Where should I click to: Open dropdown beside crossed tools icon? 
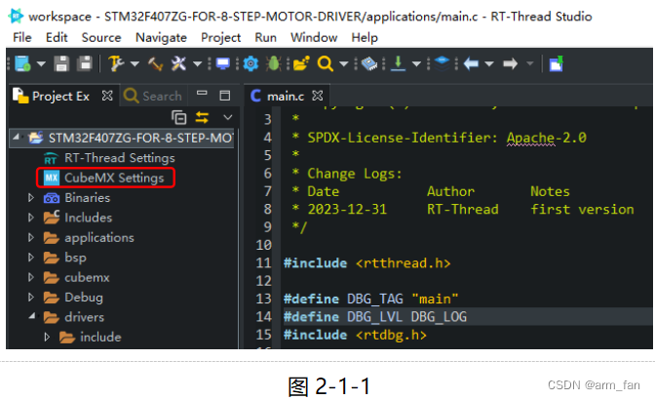(197, 64)
